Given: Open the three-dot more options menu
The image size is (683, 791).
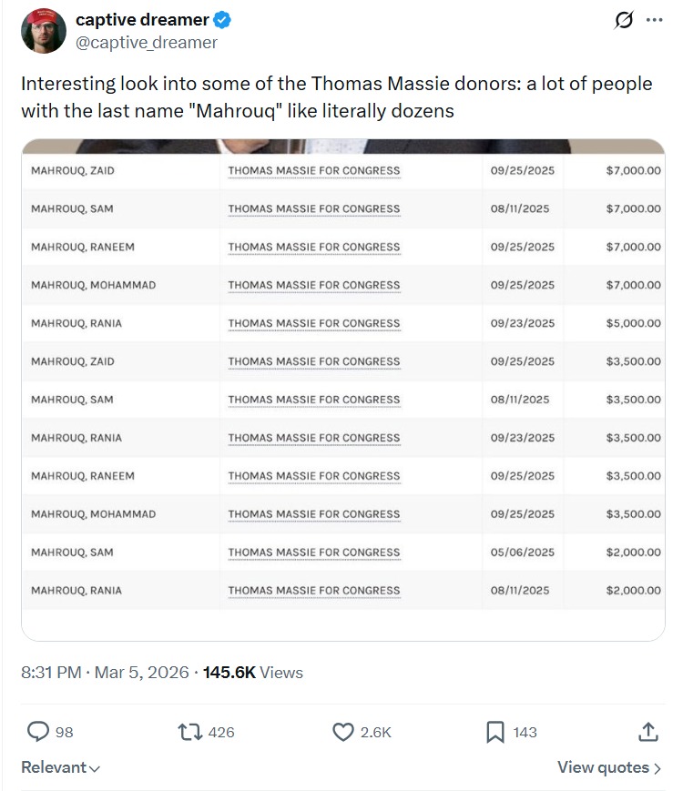Looking at the screenshot, I should click(654, 21).
